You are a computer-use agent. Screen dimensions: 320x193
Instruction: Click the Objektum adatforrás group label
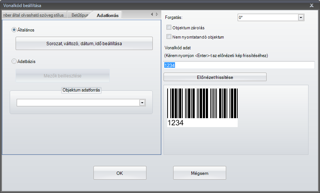pos(81,90)
